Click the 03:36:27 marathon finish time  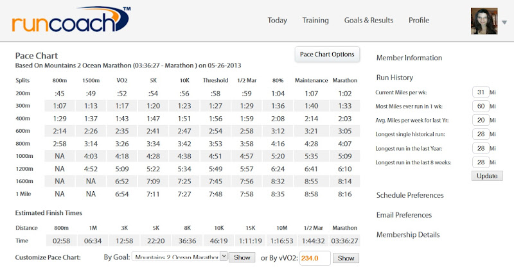pos(344,241)
